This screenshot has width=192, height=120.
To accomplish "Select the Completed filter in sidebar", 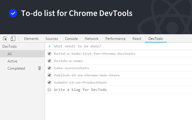I will point(16,68).
